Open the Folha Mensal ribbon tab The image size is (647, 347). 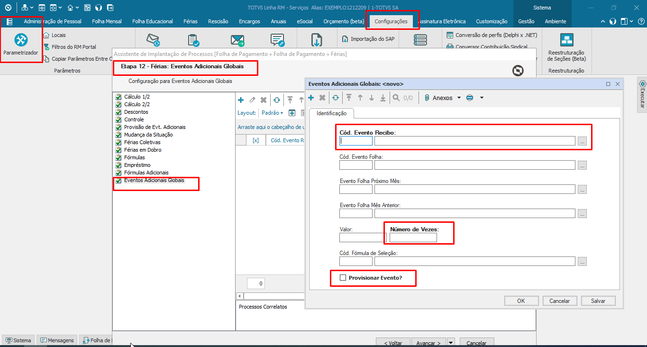(x=107, y=21)
